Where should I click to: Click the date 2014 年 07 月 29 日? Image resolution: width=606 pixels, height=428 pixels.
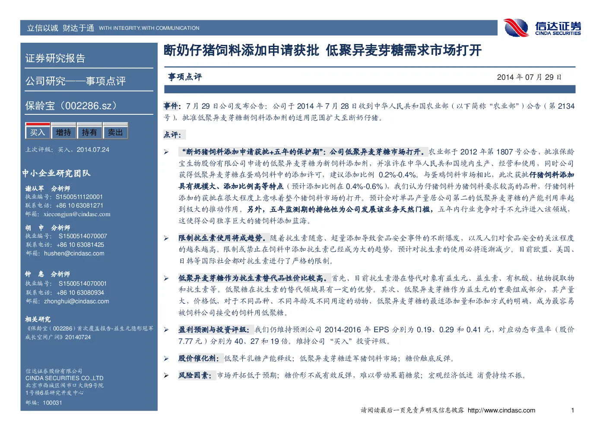529,77
